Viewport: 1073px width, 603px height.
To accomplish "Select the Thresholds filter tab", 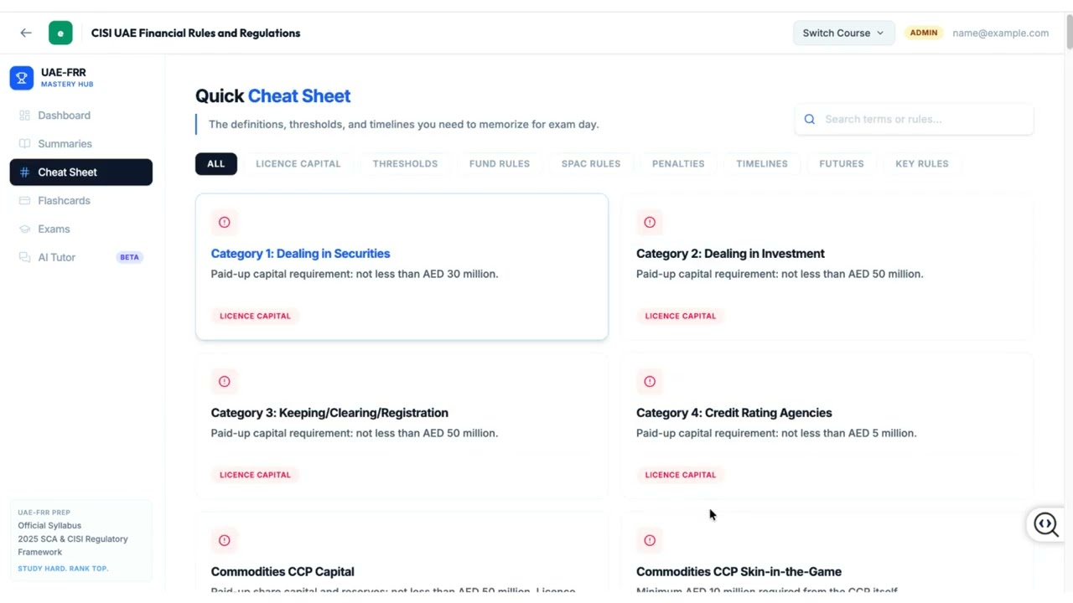I will (405, 164).
